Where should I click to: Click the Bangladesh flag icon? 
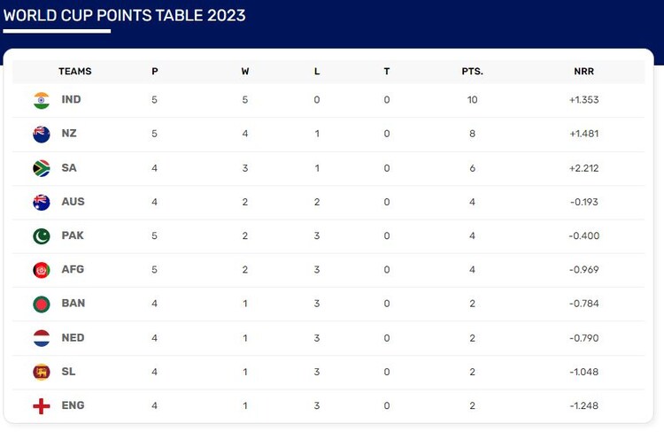[x=42, y=304]
